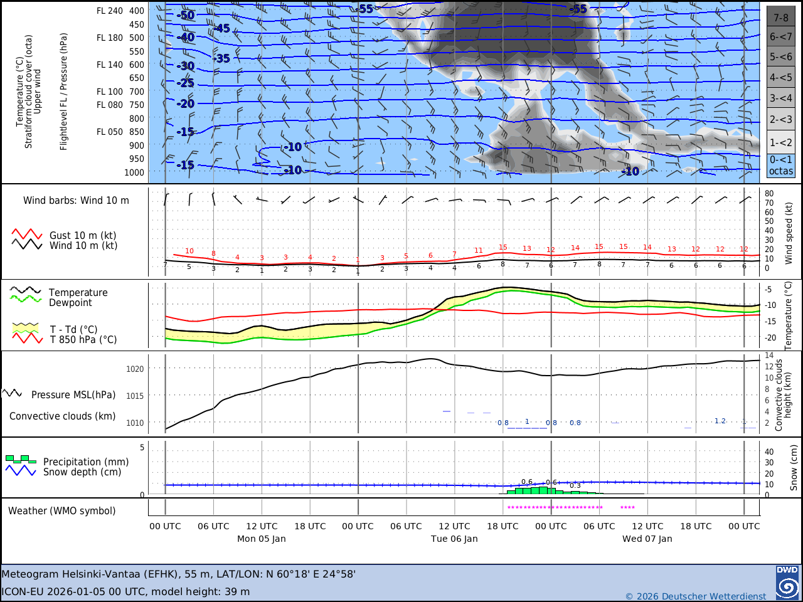Viewport: 803px width, 602px height.
Task: Click the Convective clouds (km) label
Action: pyautogui.click(x=63, y=416)
